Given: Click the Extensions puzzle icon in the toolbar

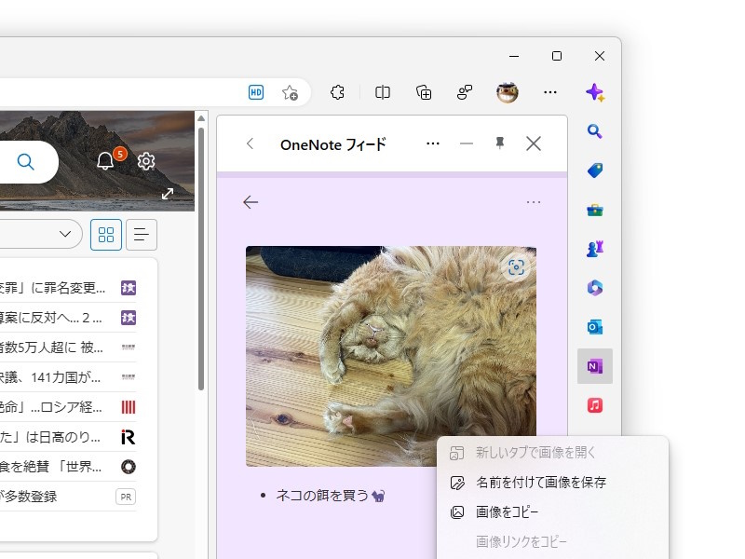Looking at the screenshot, I should 336,92.
